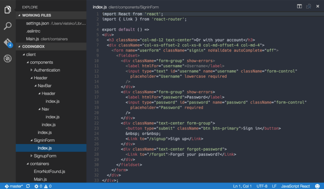Show errors count in status bar
Viewport: 324px width, 189px height.
click(38, 186)
